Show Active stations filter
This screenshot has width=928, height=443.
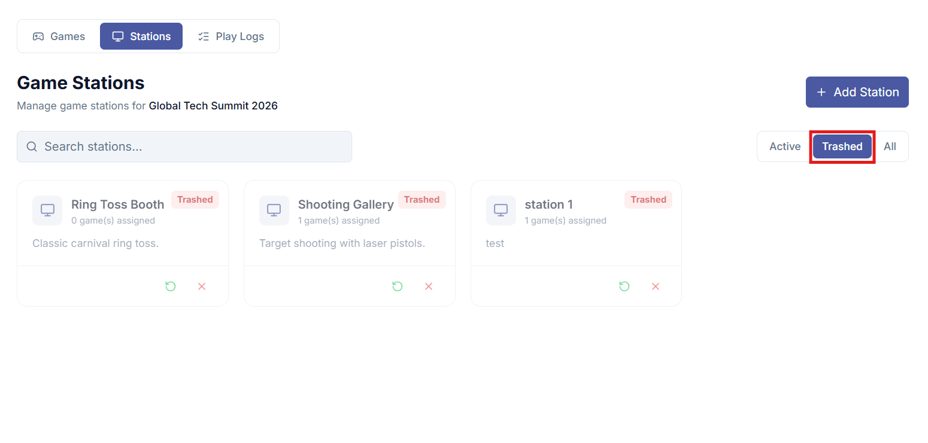pyautogui.click(x=785, y=146)
